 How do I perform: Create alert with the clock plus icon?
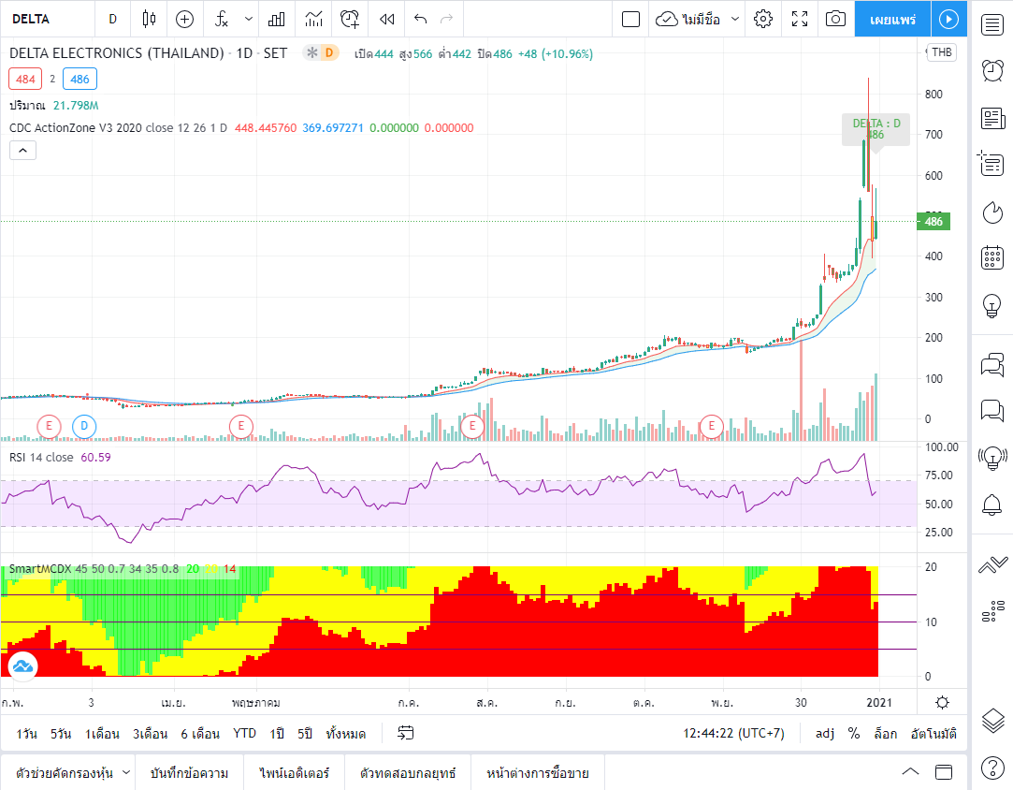tap(350, 19)
